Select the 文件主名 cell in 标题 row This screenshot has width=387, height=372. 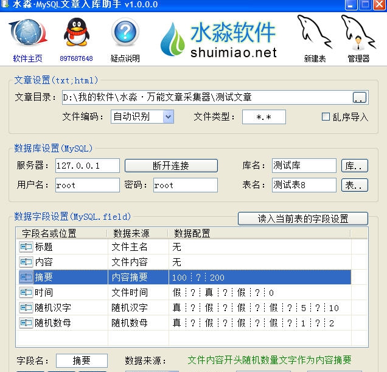coord(138,247)
